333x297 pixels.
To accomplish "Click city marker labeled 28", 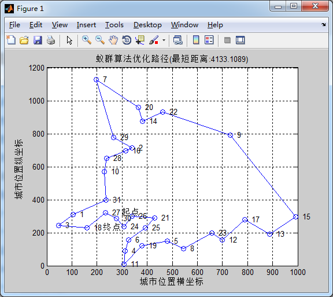I will [106, 158].
